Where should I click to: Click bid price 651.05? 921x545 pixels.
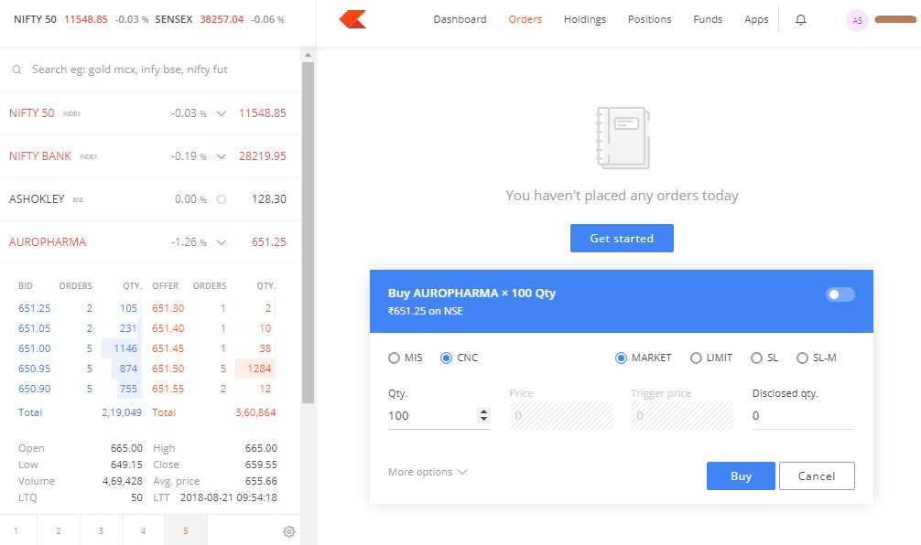click(x=35, y=328)
